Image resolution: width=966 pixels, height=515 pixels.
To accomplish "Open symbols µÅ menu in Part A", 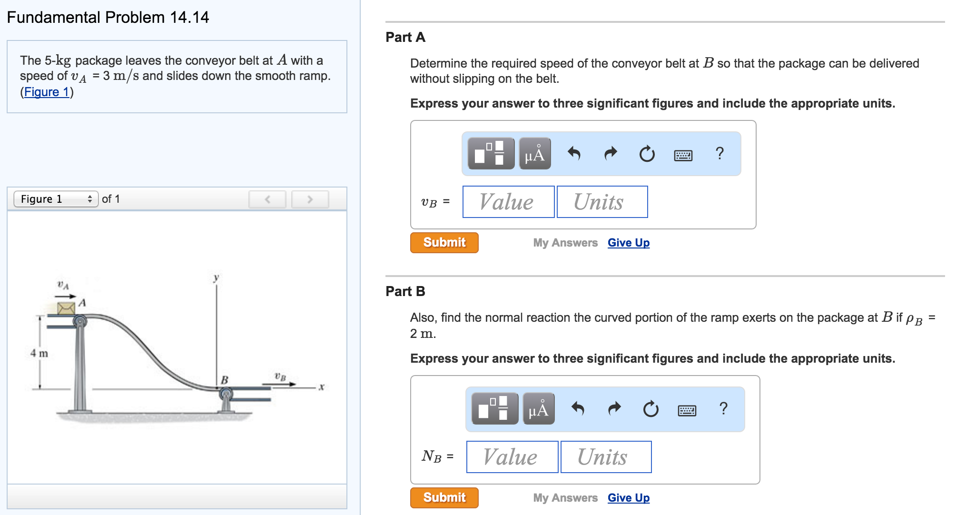I will (534, 154).
